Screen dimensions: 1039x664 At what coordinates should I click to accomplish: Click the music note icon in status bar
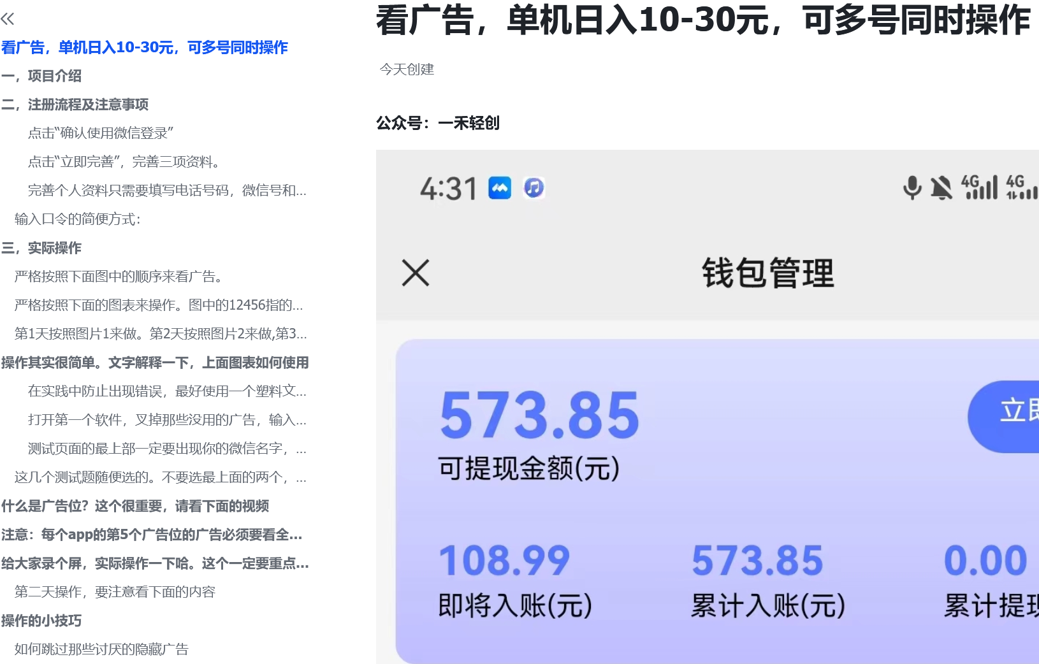534,188
